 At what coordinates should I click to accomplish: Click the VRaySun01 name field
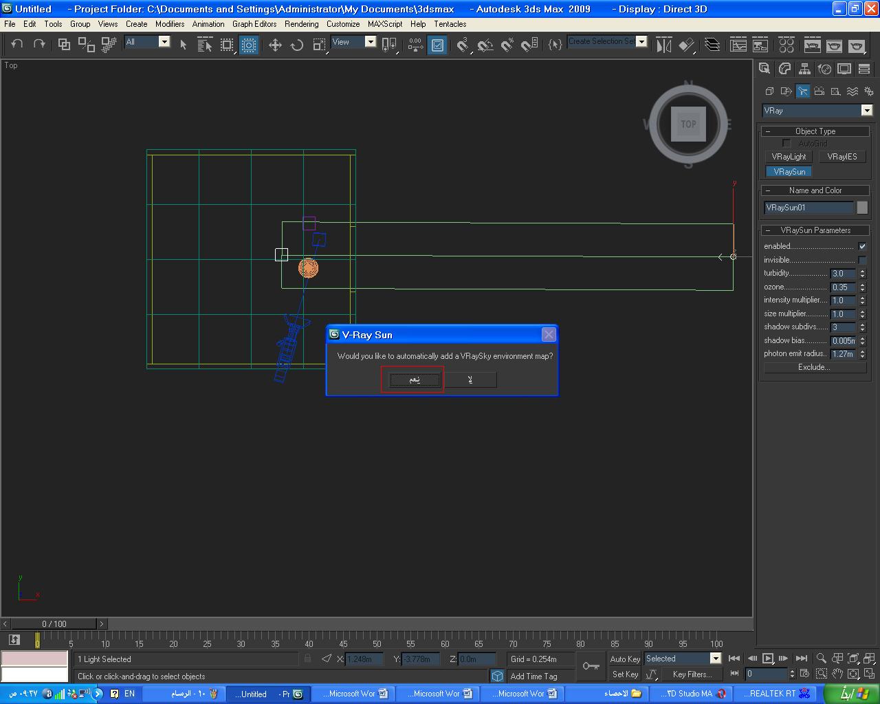point(808,208)
